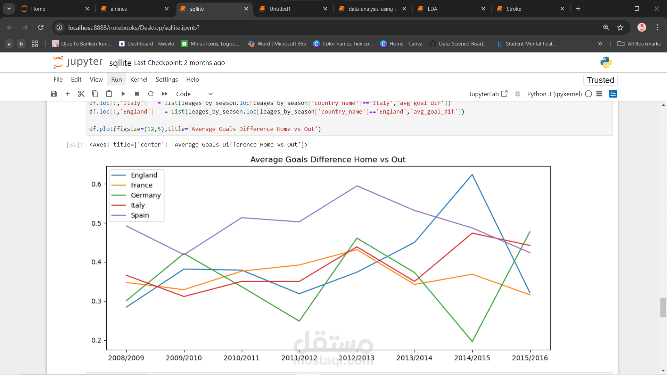Restart the kernel with the circular arrow
667x375 pixels.
coord(151,94)
